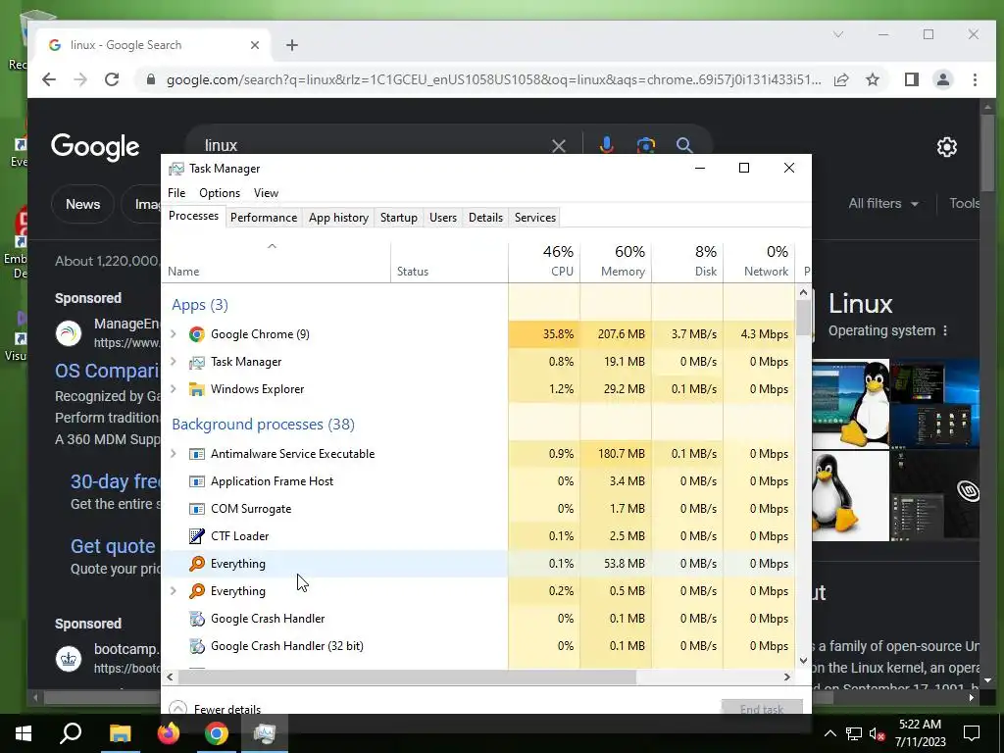Image resolution: width=1004 pixels, height=753 pixels.
Task: Expand the Google Chrome (9) process group
Action: (173, 334)
